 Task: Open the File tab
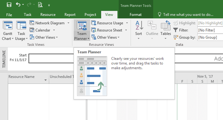click(x=9, y=15)
